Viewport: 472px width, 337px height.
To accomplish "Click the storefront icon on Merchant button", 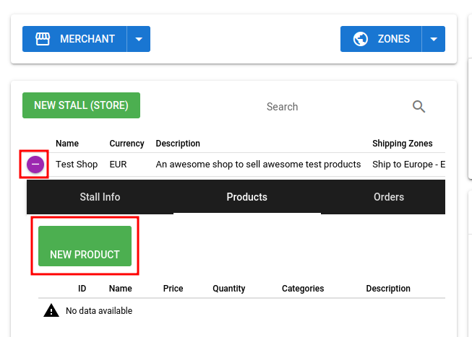I will 43,39.
